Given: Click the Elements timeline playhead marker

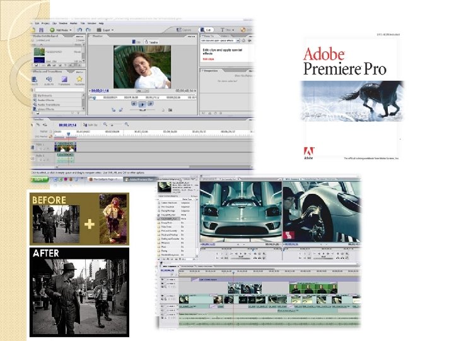Looking at the screenshot, I should (68, 135).
